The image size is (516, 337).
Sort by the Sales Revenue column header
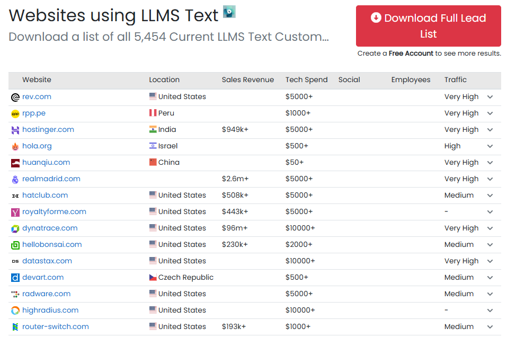coord(248,80)
